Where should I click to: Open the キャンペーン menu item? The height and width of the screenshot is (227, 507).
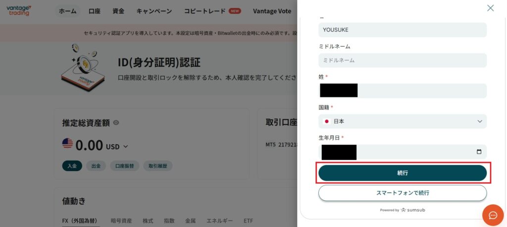click(x=154, y=11)
